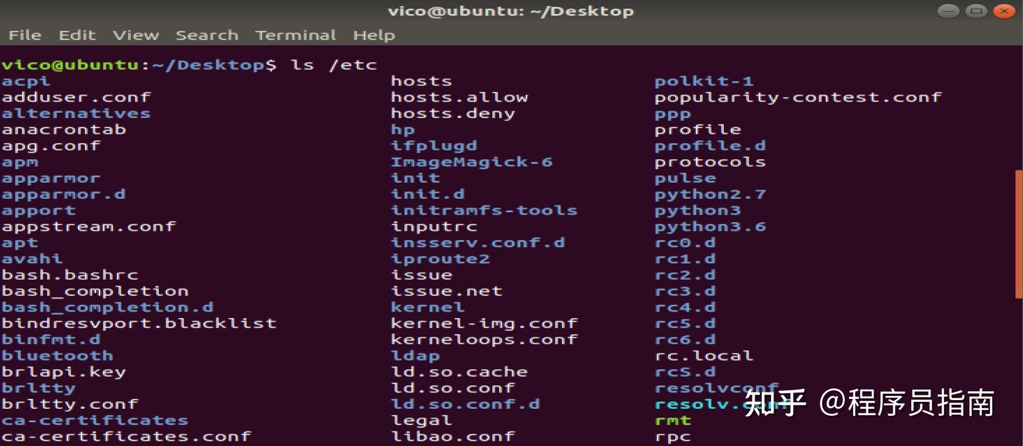Click 'popularity-contest.conf' in the listing
The height and width of the screenshot is (446, 1023).
click(x=798, y=97)
